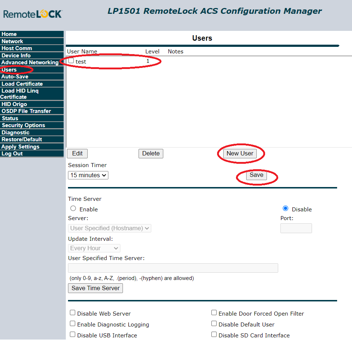Open the Load Certificate page

[x=32, y=84]
